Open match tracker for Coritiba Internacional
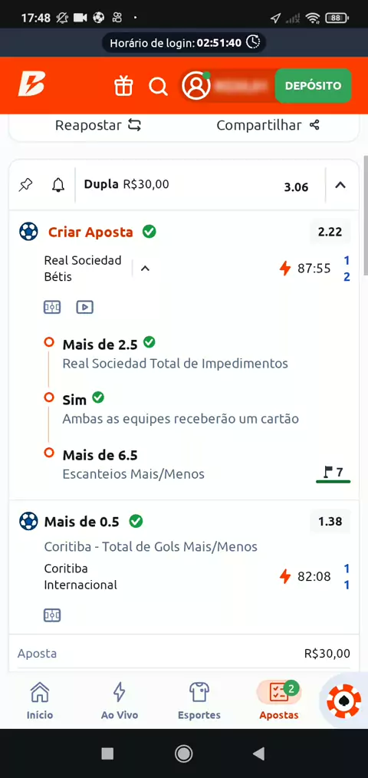Viewport: 368px width, 778px height. [x=52, y=616]
